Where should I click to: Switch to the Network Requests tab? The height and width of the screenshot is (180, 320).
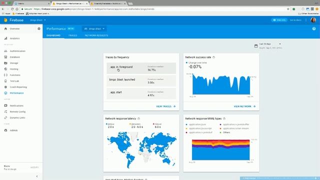coord(96,35)
